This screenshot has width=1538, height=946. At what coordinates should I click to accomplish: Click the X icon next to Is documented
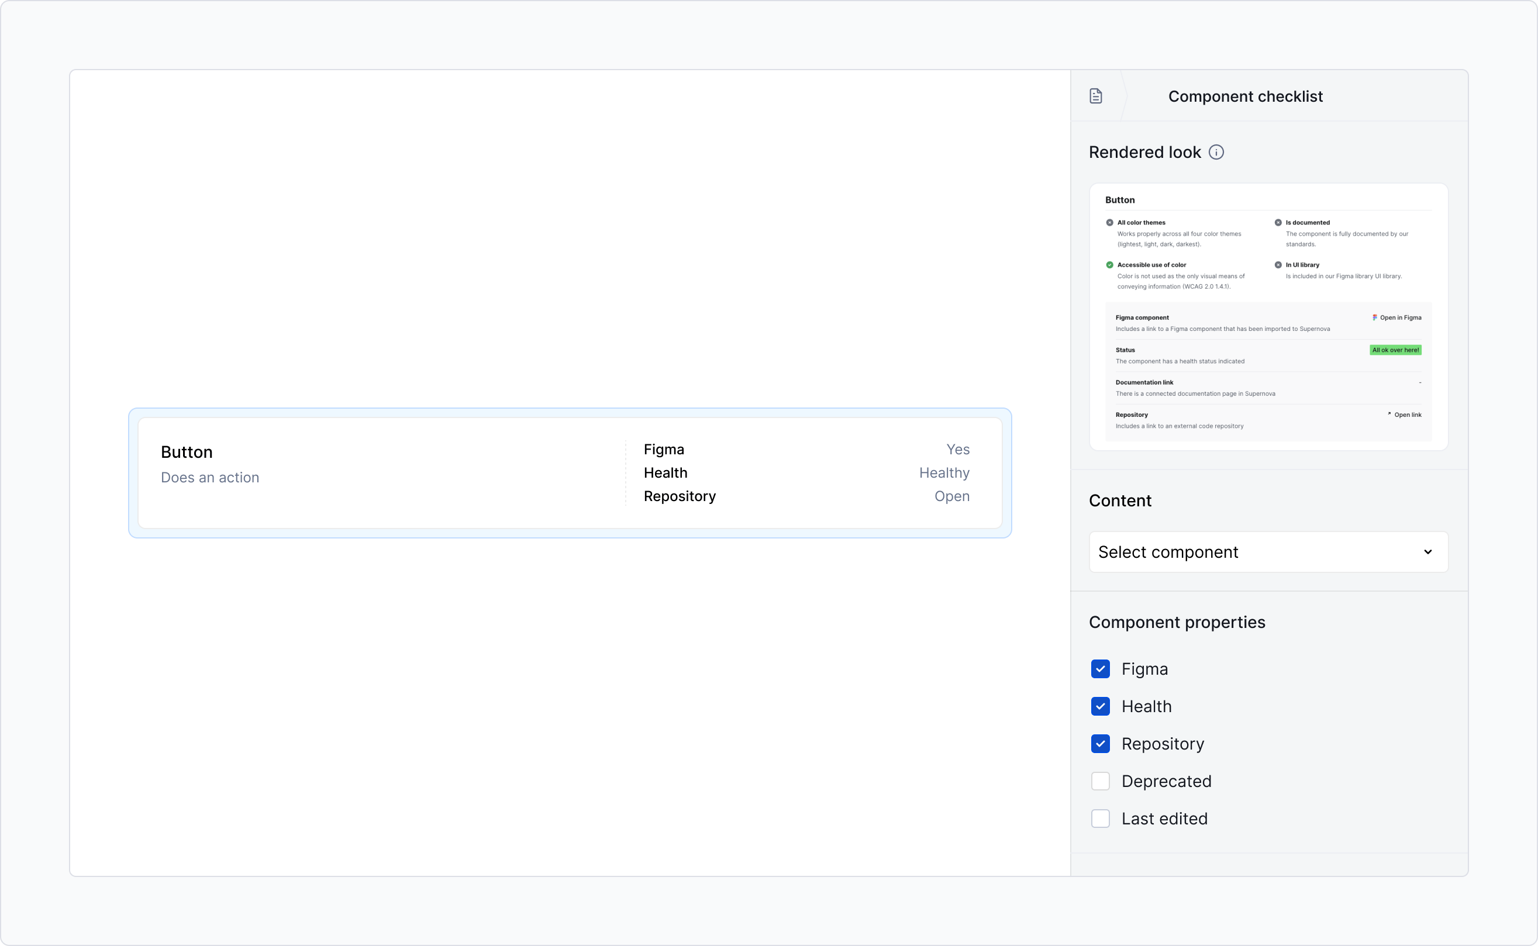click(1278, 223)
